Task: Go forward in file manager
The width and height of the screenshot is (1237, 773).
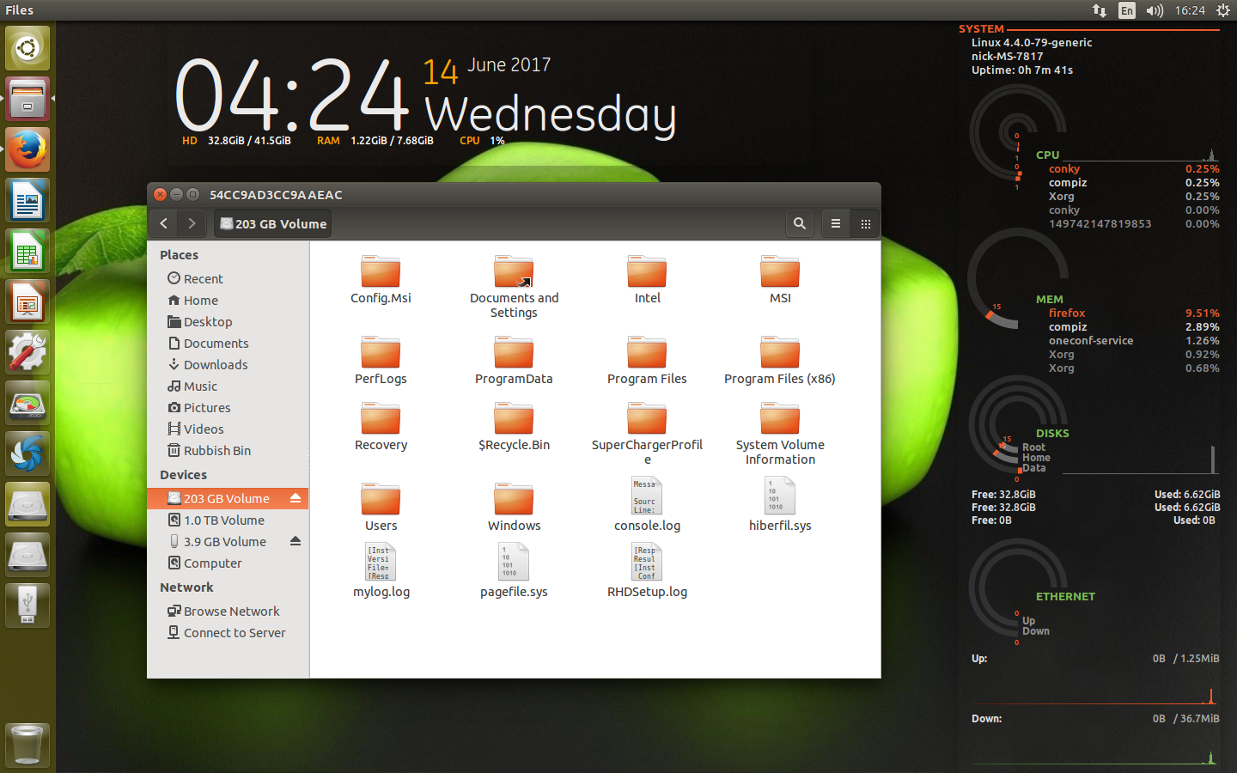Action: pos(192,223)
